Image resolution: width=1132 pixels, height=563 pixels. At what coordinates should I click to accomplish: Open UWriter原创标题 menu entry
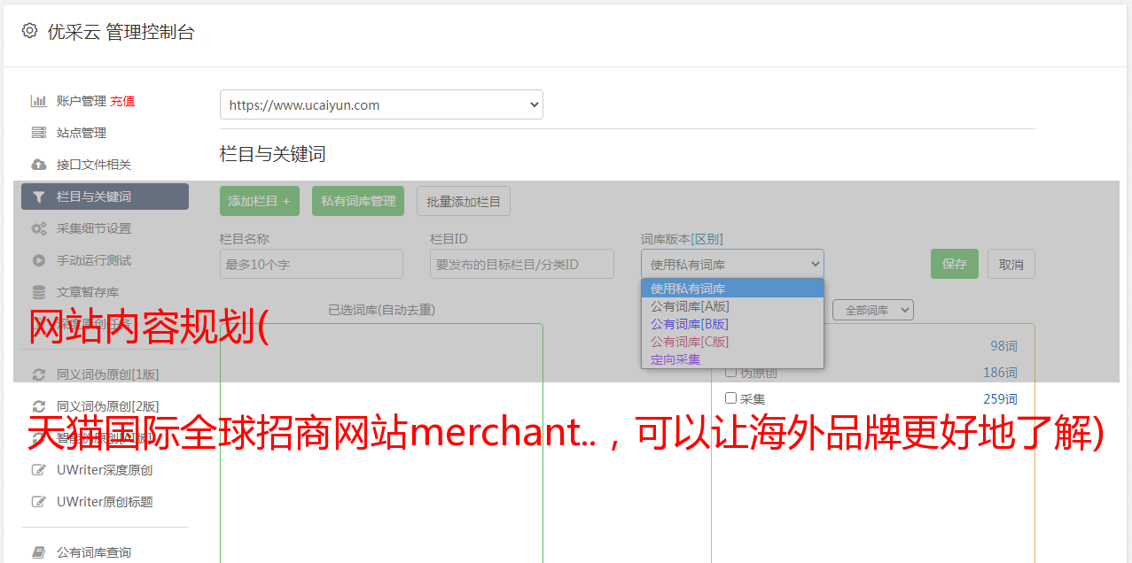click(105, 502)
